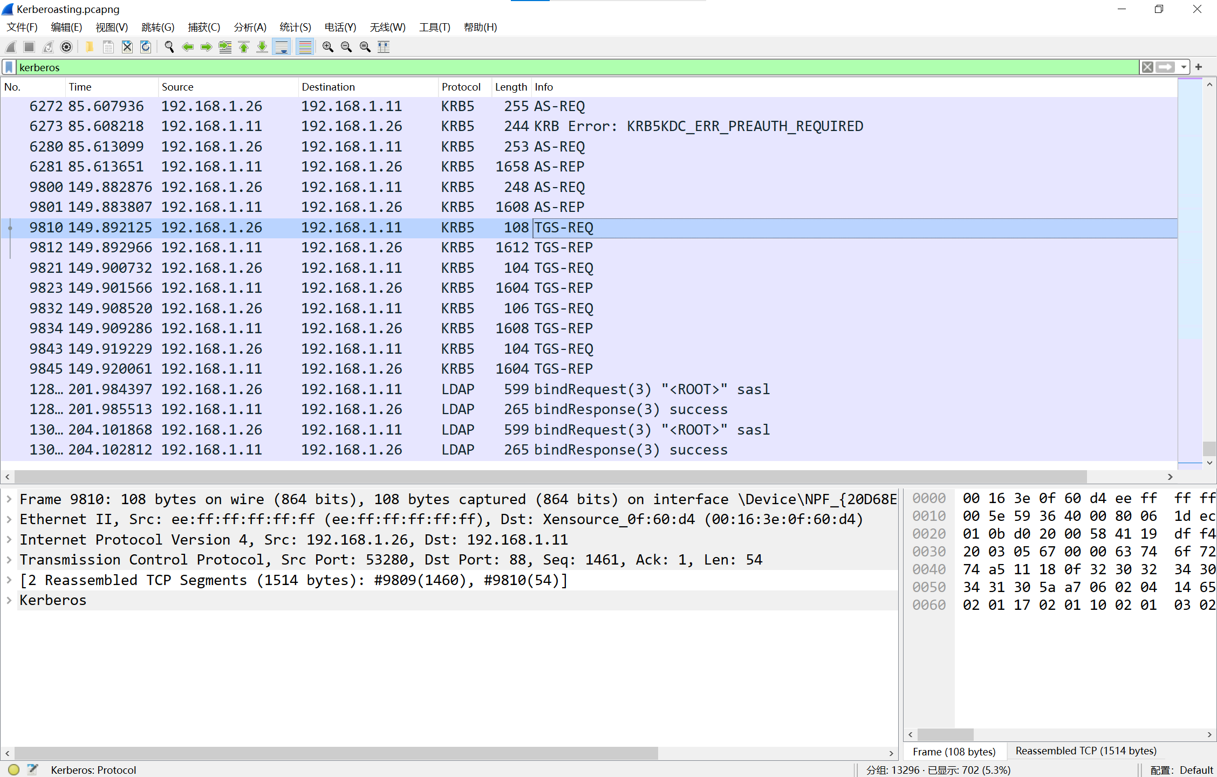Expand Internet Protocol Version 4 node
The image size is (1217, 777).
(x=9, y=540)
